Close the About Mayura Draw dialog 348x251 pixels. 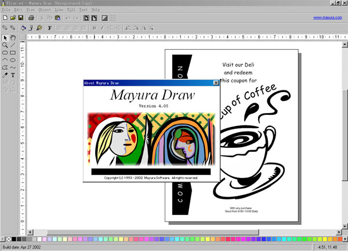[x=216, y=83]
